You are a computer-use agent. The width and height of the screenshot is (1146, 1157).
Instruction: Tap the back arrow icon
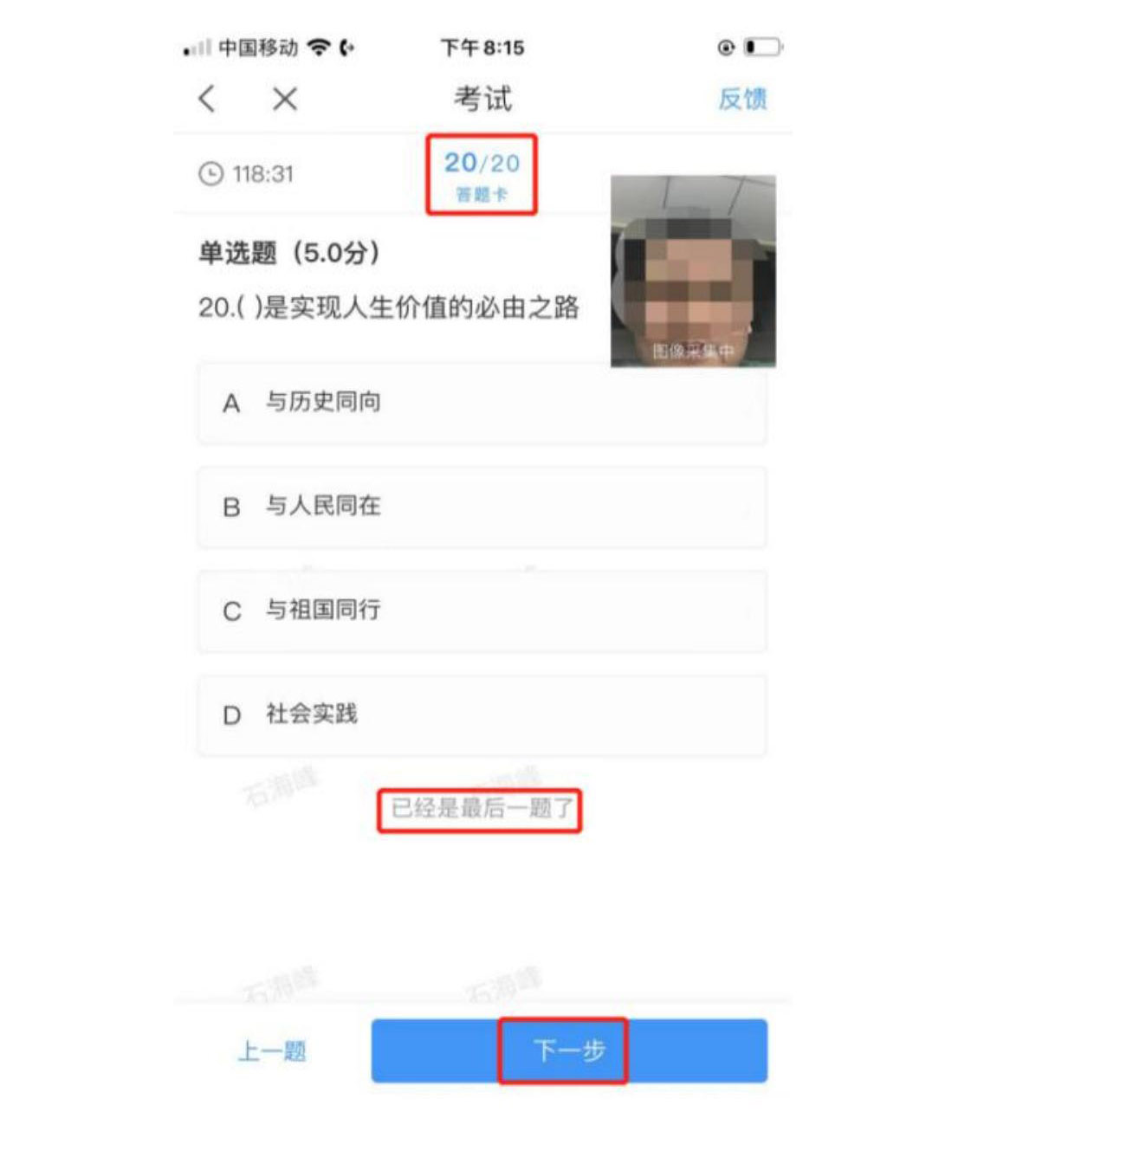pyautogui.click(x=206, y=99)
